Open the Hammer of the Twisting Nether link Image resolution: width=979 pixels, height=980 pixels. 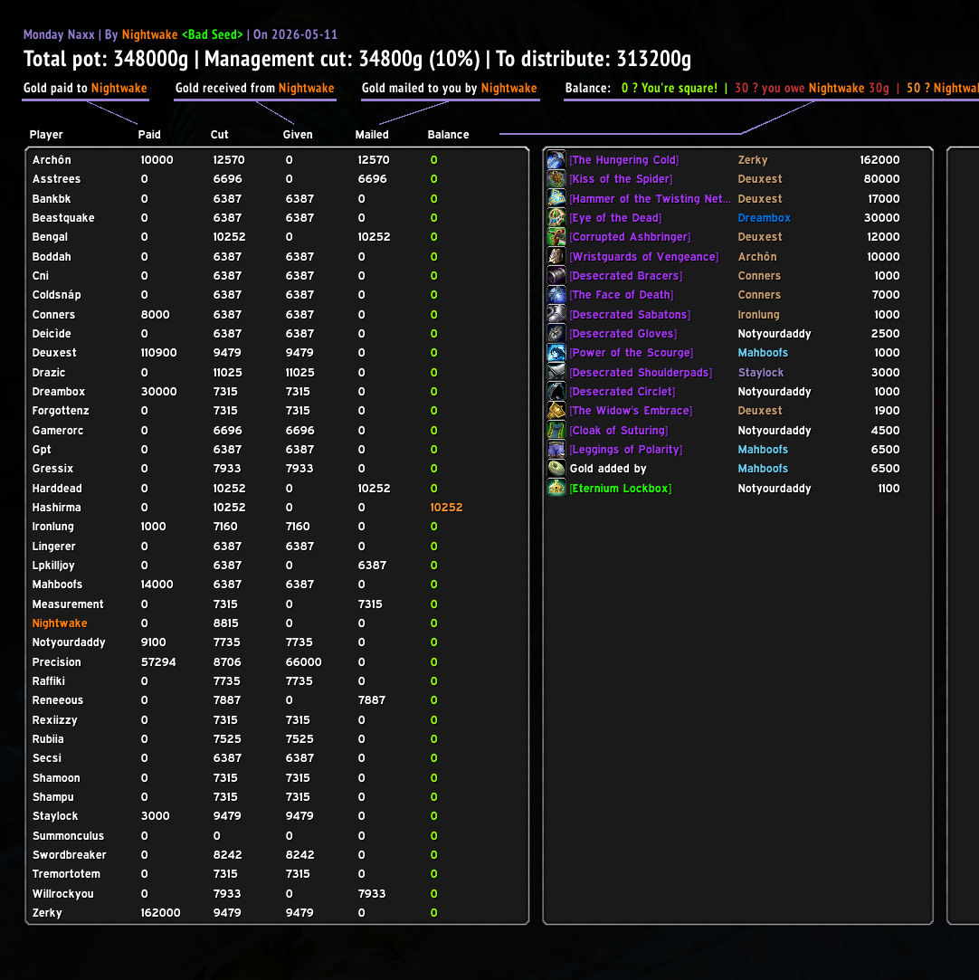pos(650,199)
